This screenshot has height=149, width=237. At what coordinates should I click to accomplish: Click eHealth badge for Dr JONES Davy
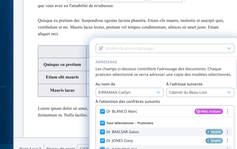[x=214, y=141]
